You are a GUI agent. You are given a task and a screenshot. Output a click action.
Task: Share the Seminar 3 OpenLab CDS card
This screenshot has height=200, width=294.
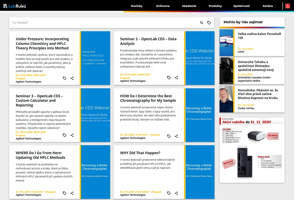point(72,135)
